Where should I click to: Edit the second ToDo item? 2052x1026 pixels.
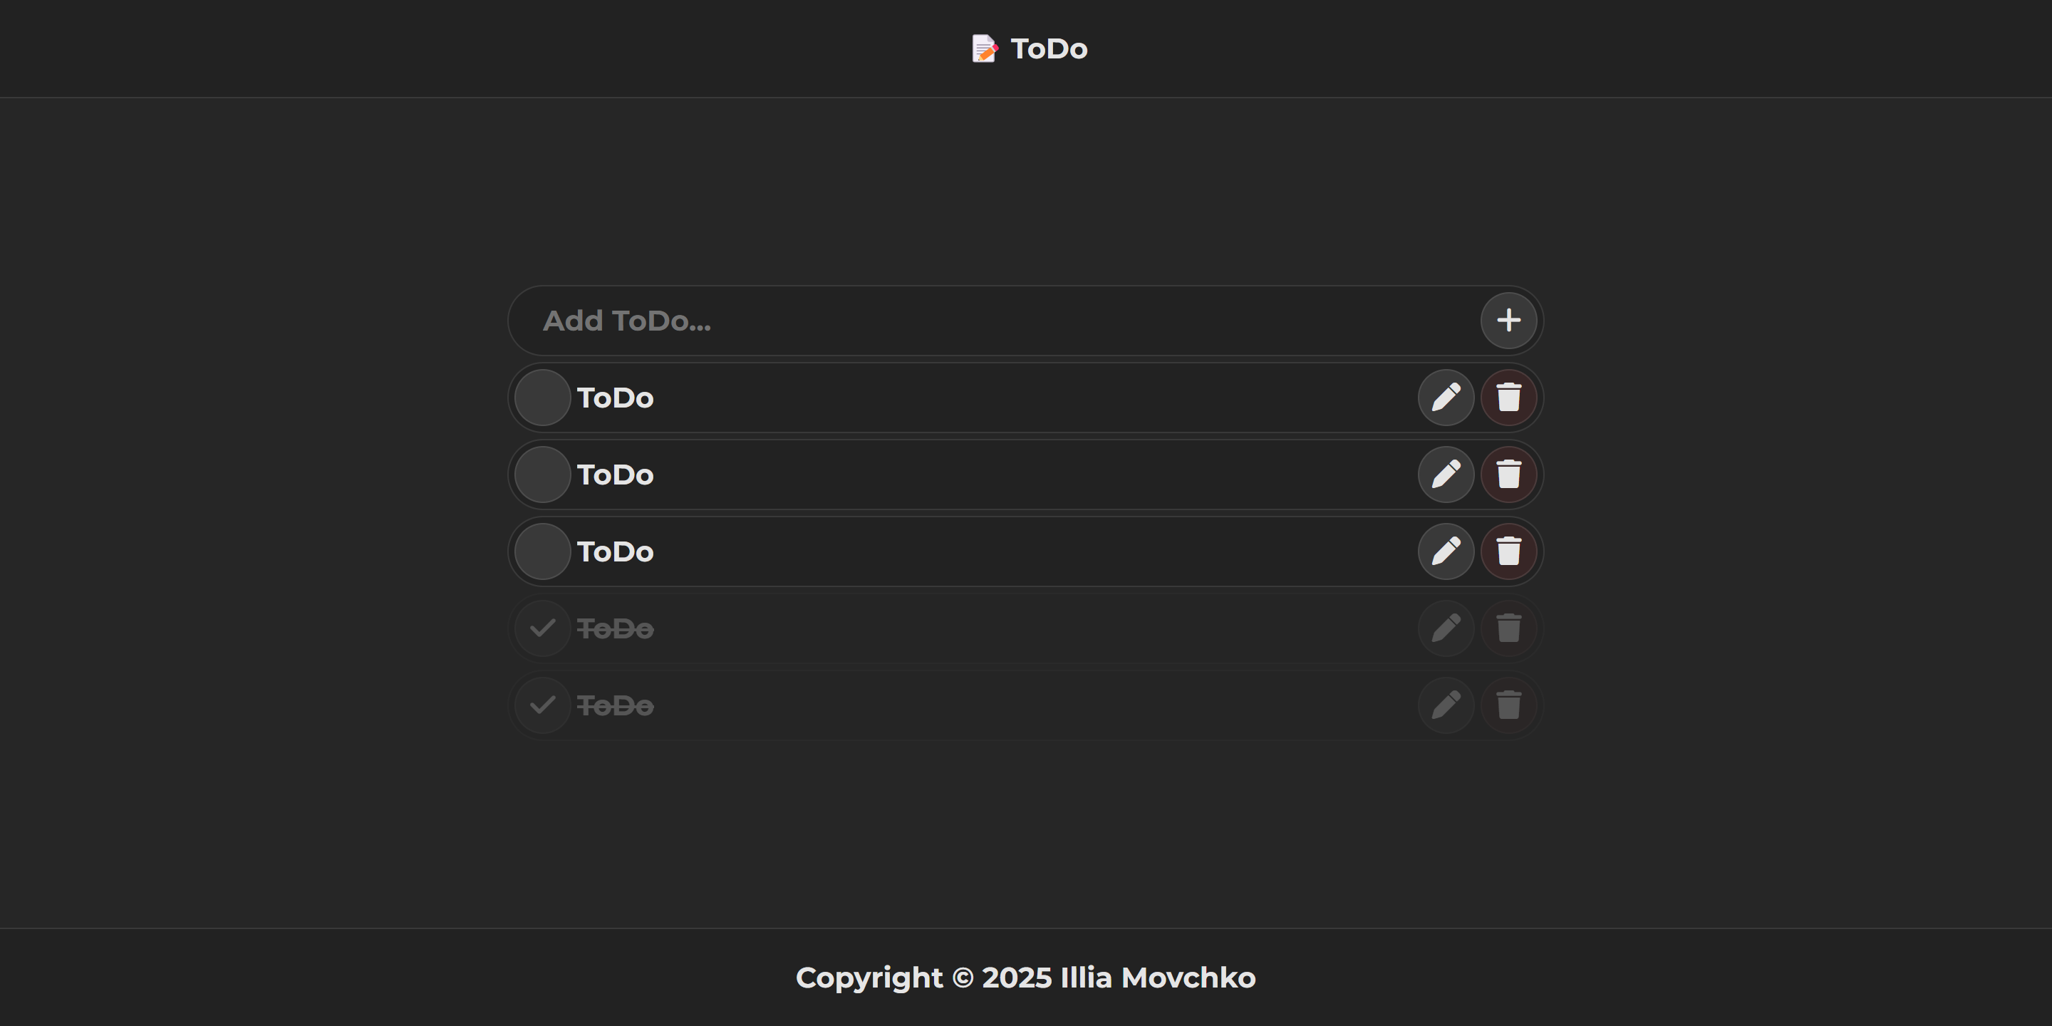point(1446,474)
